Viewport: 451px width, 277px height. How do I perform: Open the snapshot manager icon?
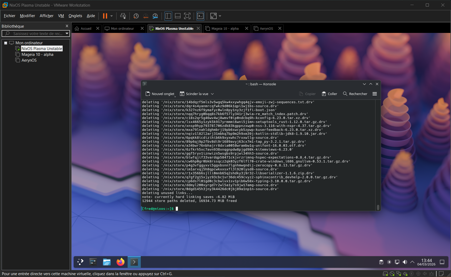tap(155, 16)
